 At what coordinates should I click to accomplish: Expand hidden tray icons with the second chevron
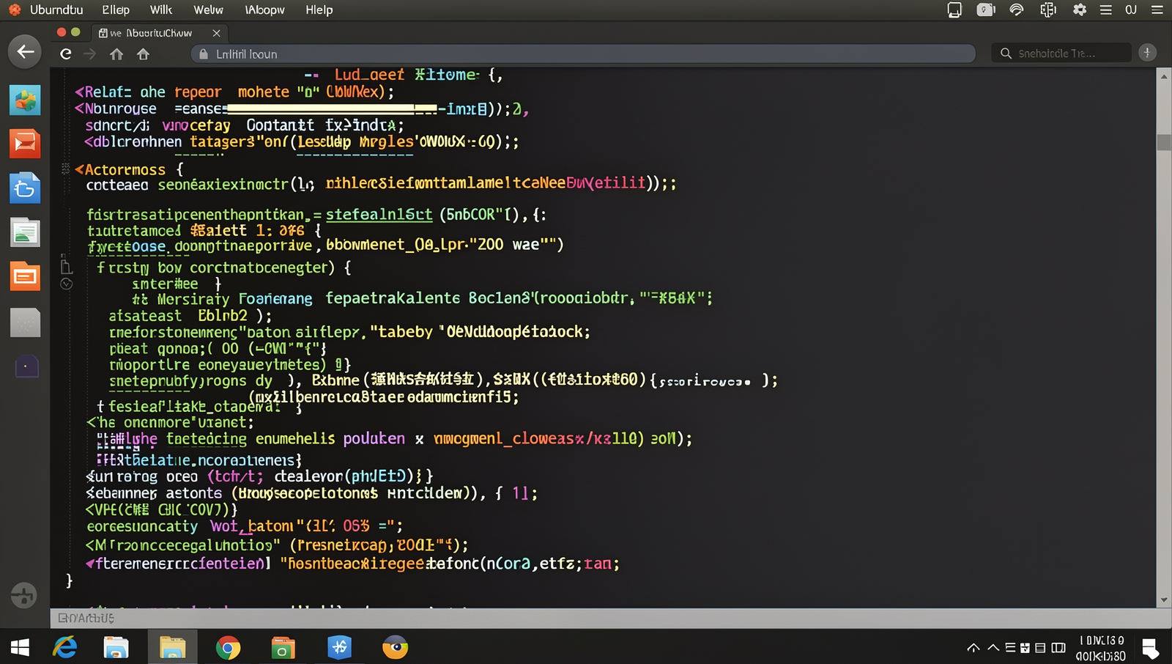pyautogui.click(x=993, y=648)
